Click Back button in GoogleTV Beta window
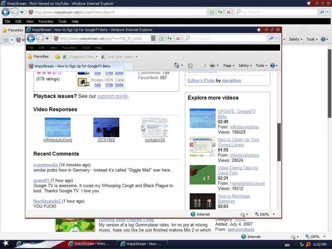The height and width of the screenshot is (249, 332). [x=31, y=39]
